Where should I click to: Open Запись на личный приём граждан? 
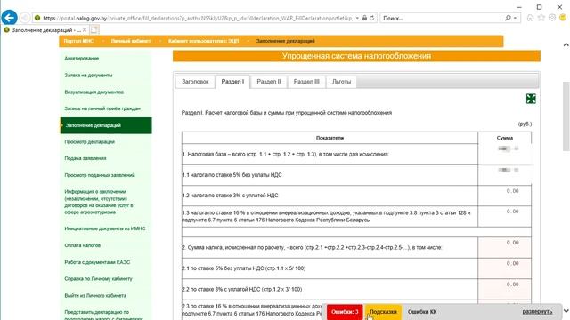click(102, 108)
